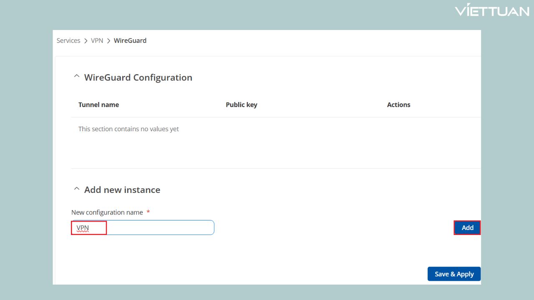Viewport: 534px width, 300px height.
Task: Collapse the WireGuard Configuration section chevron
Action: point(76,77)
